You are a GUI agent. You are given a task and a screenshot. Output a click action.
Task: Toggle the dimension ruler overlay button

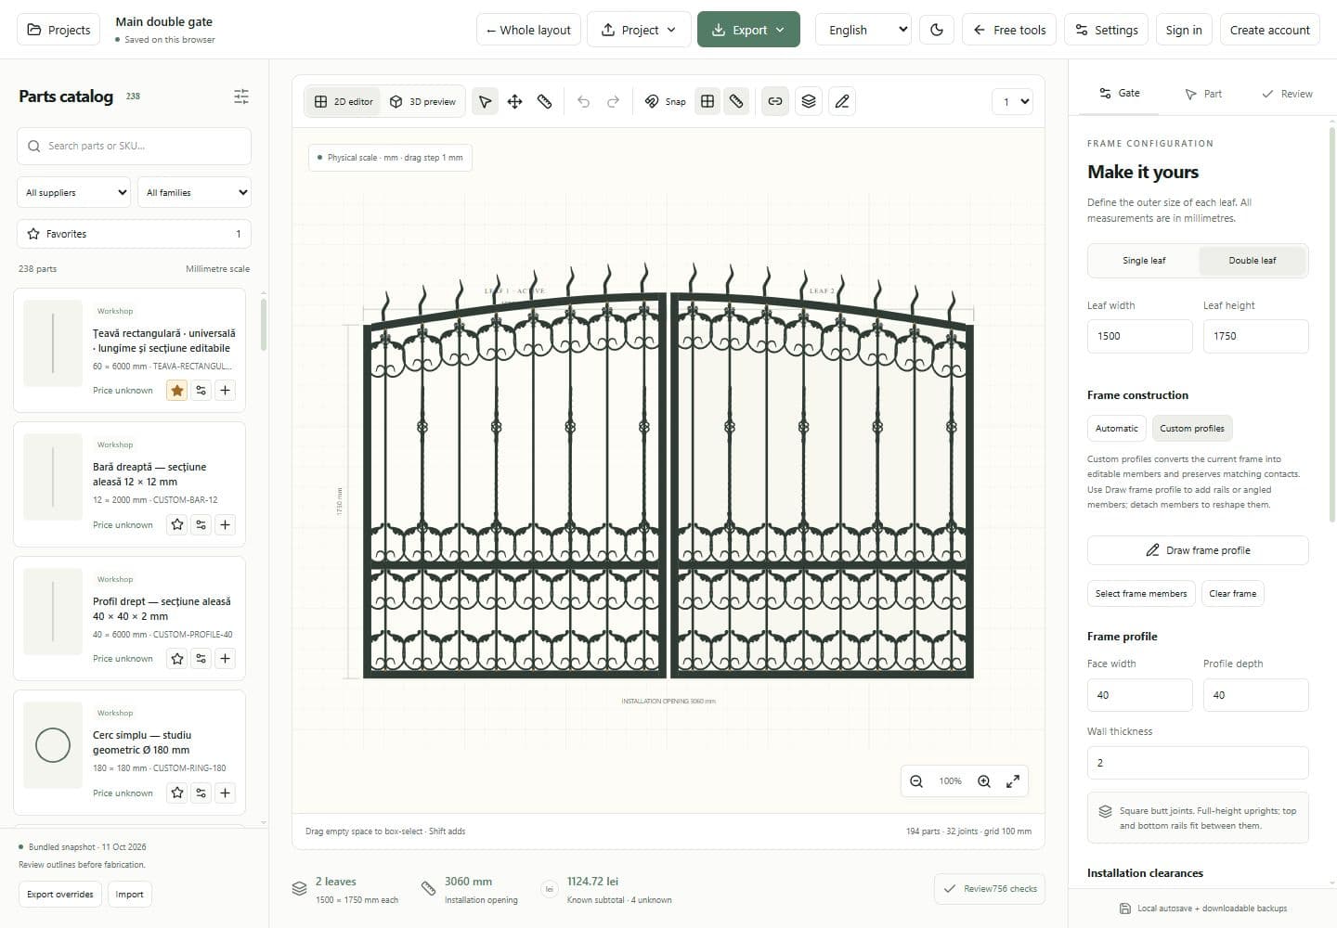coord(736,101)
